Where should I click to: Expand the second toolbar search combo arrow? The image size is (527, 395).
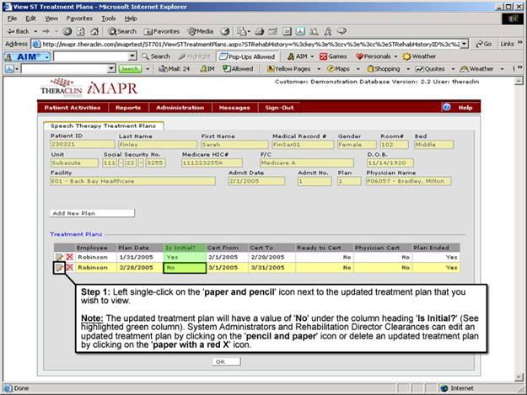(111, 69)
